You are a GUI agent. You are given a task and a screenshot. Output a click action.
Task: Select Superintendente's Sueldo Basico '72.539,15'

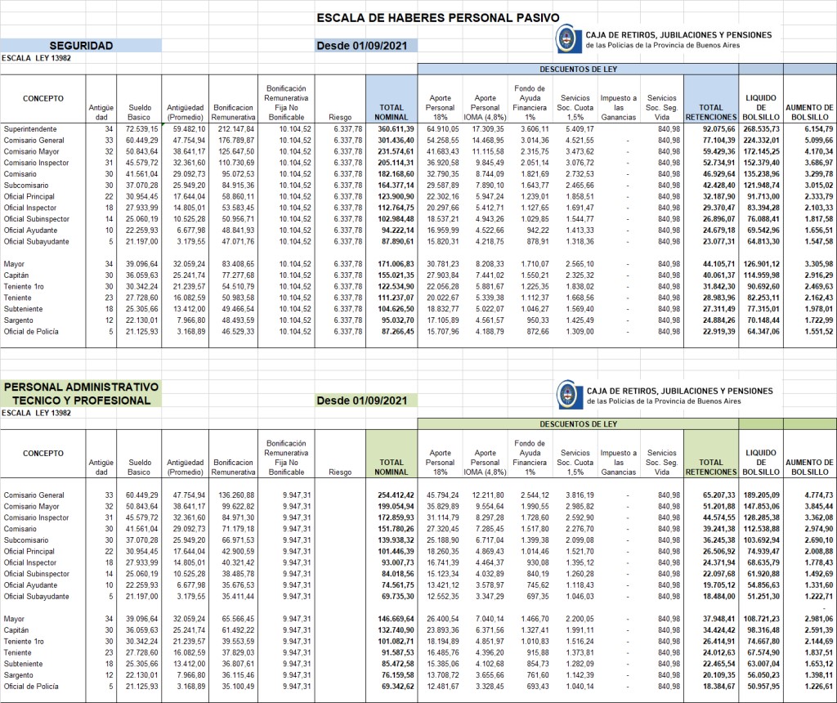(142, 129)
